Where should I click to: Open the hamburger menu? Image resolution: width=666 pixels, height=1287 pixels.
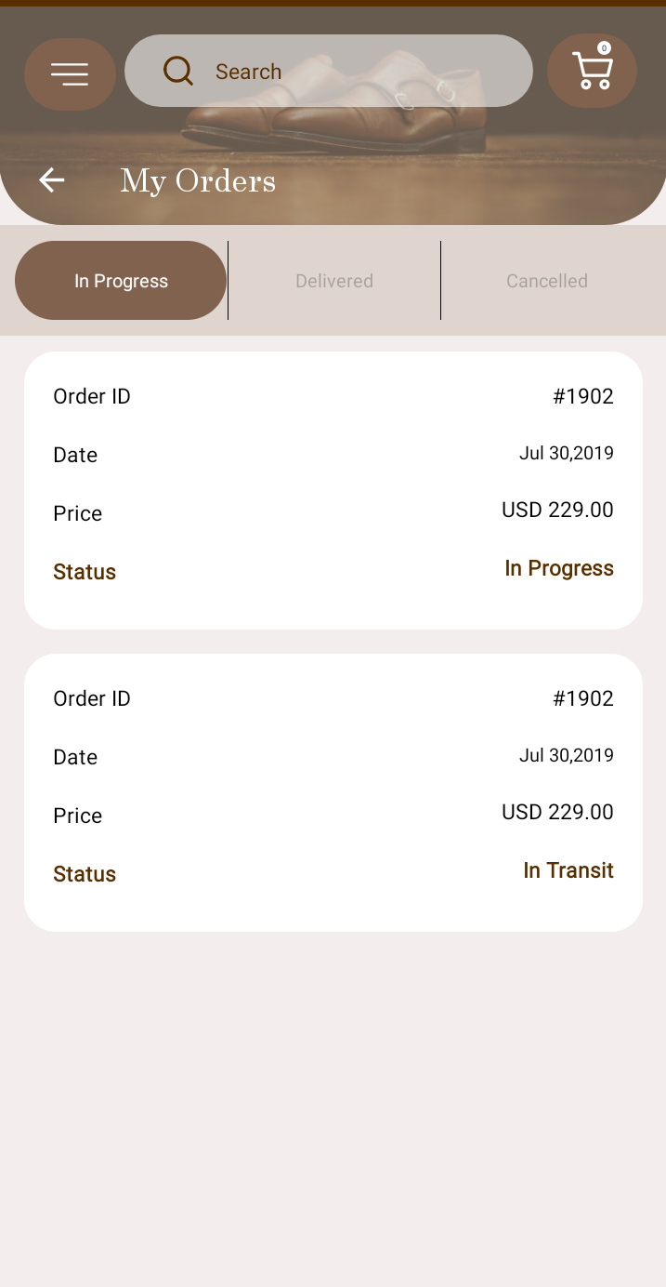click(70, 74)
